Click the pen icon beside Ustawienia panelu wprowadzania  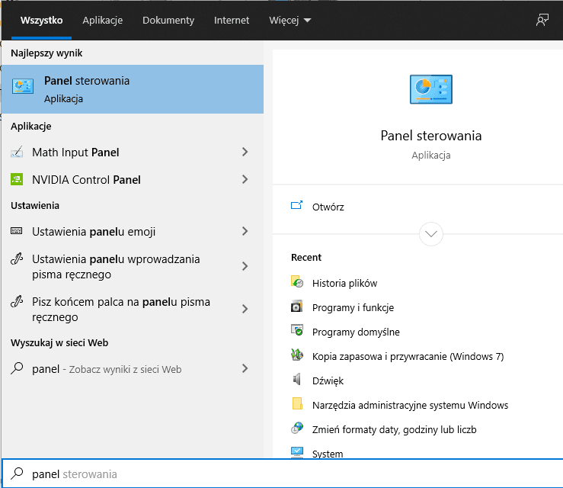click(17, 258)
